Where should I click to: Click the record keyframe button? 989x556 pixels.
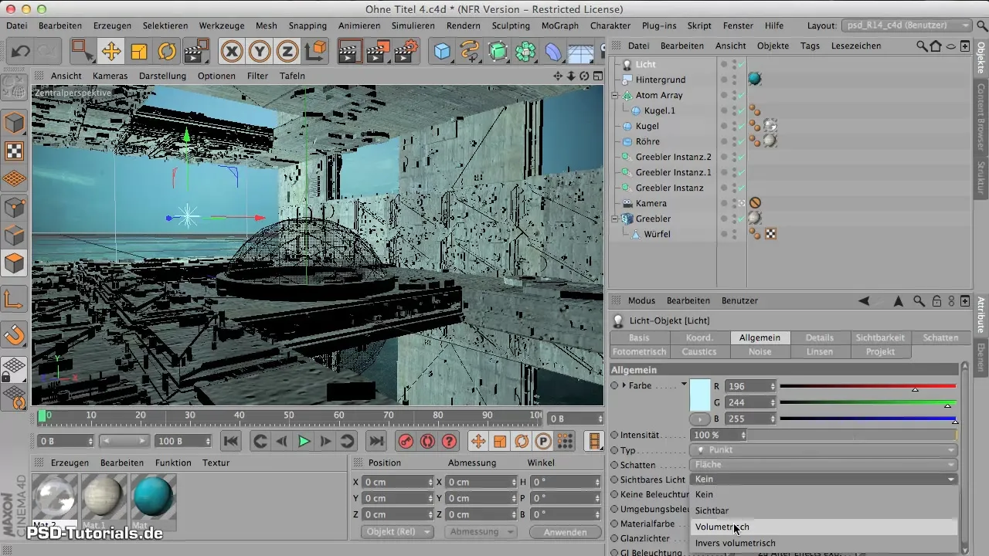coord(406,441)
